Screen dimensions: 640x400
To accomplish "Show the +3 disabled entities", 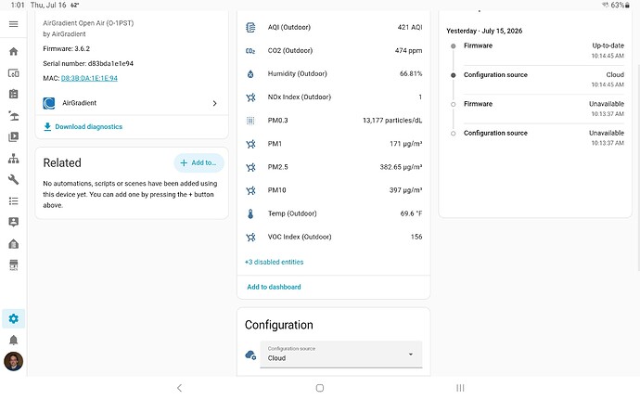I will click(x=274, y=262).
